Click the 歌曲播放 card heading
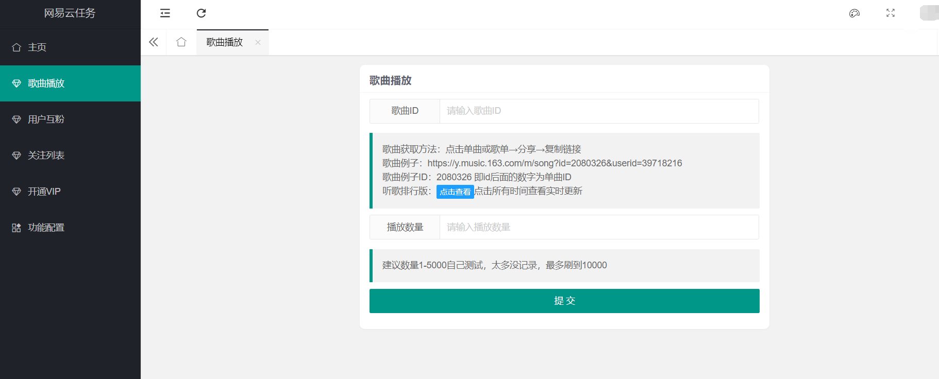 (x=390, y=80)
